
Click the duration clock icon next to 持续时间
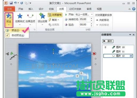point(66,19)
